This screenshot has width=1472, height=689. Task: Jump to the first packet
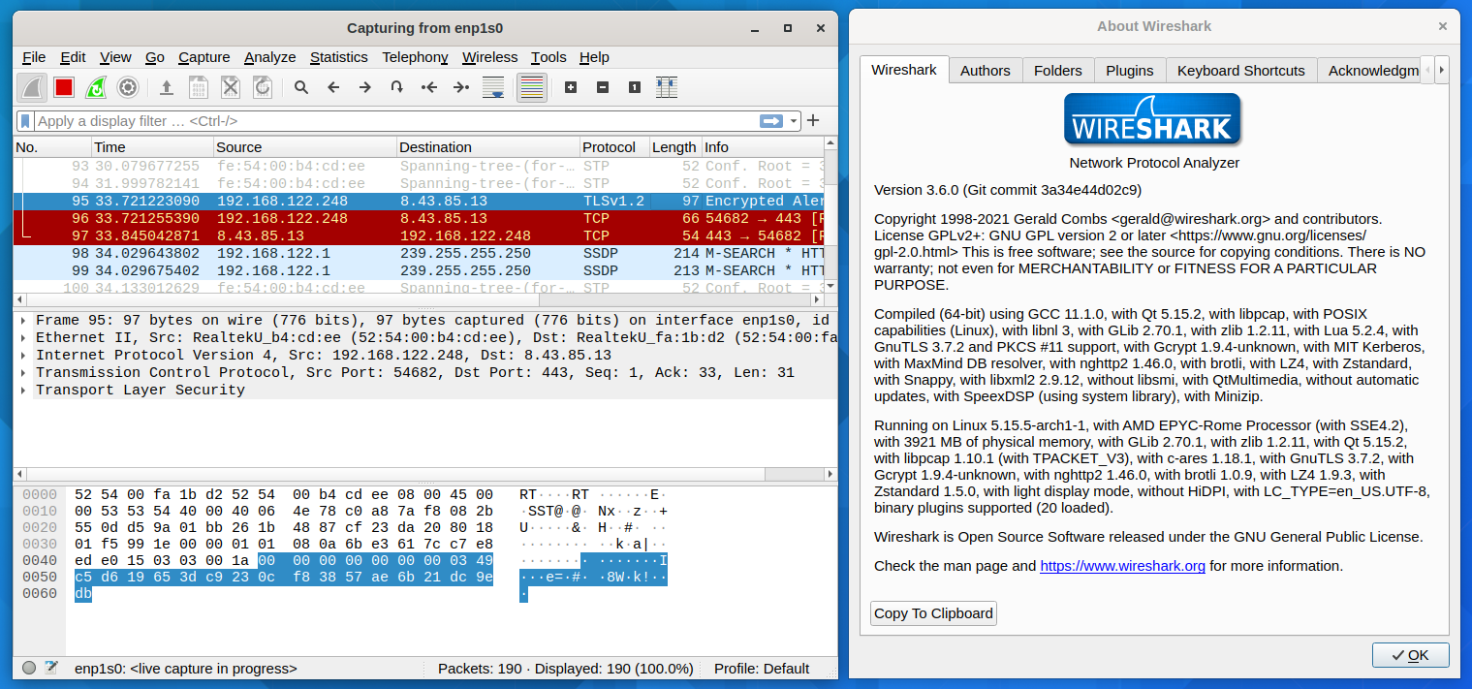pos(429,87)
